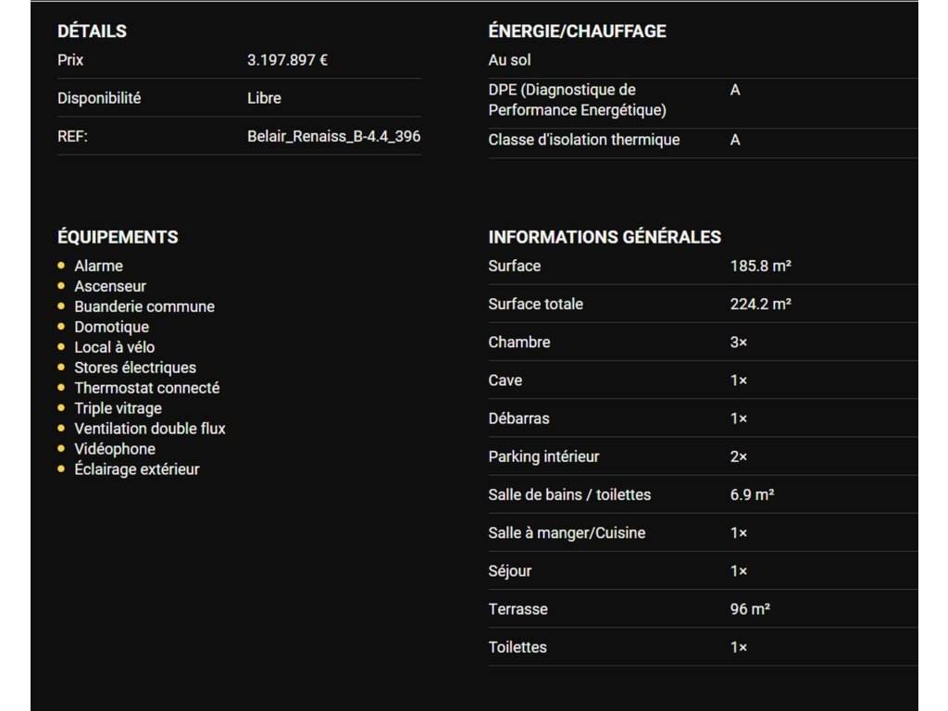This screenshot has height=711, width=948.
Task: Select the ÉQUIPEMENTS section heading
Action: pyautogui.click(x=118, y=236)
